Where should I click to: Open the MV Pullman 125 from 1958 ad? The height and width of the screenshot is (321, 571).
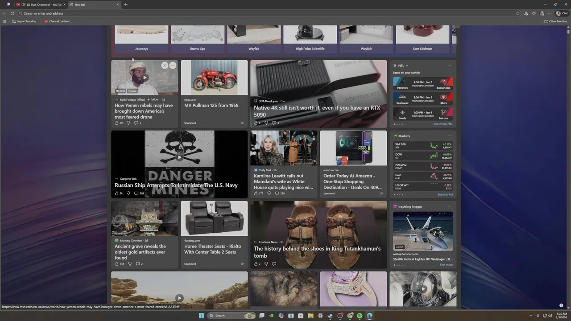coord(211,106)
